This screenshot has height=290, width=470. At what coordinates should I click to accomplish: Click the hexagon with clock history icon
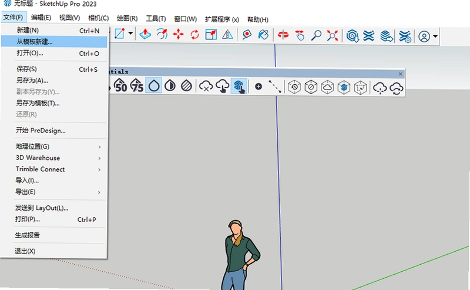pos(294,87)
